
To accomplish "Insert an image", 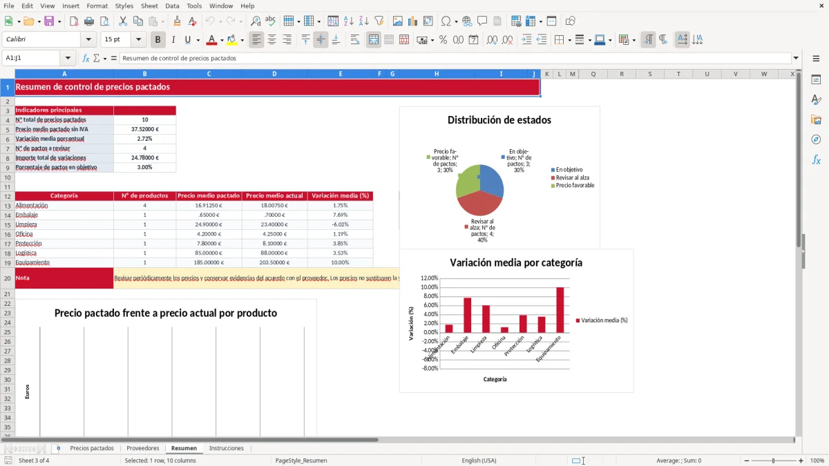I will [x=398, y=21].
